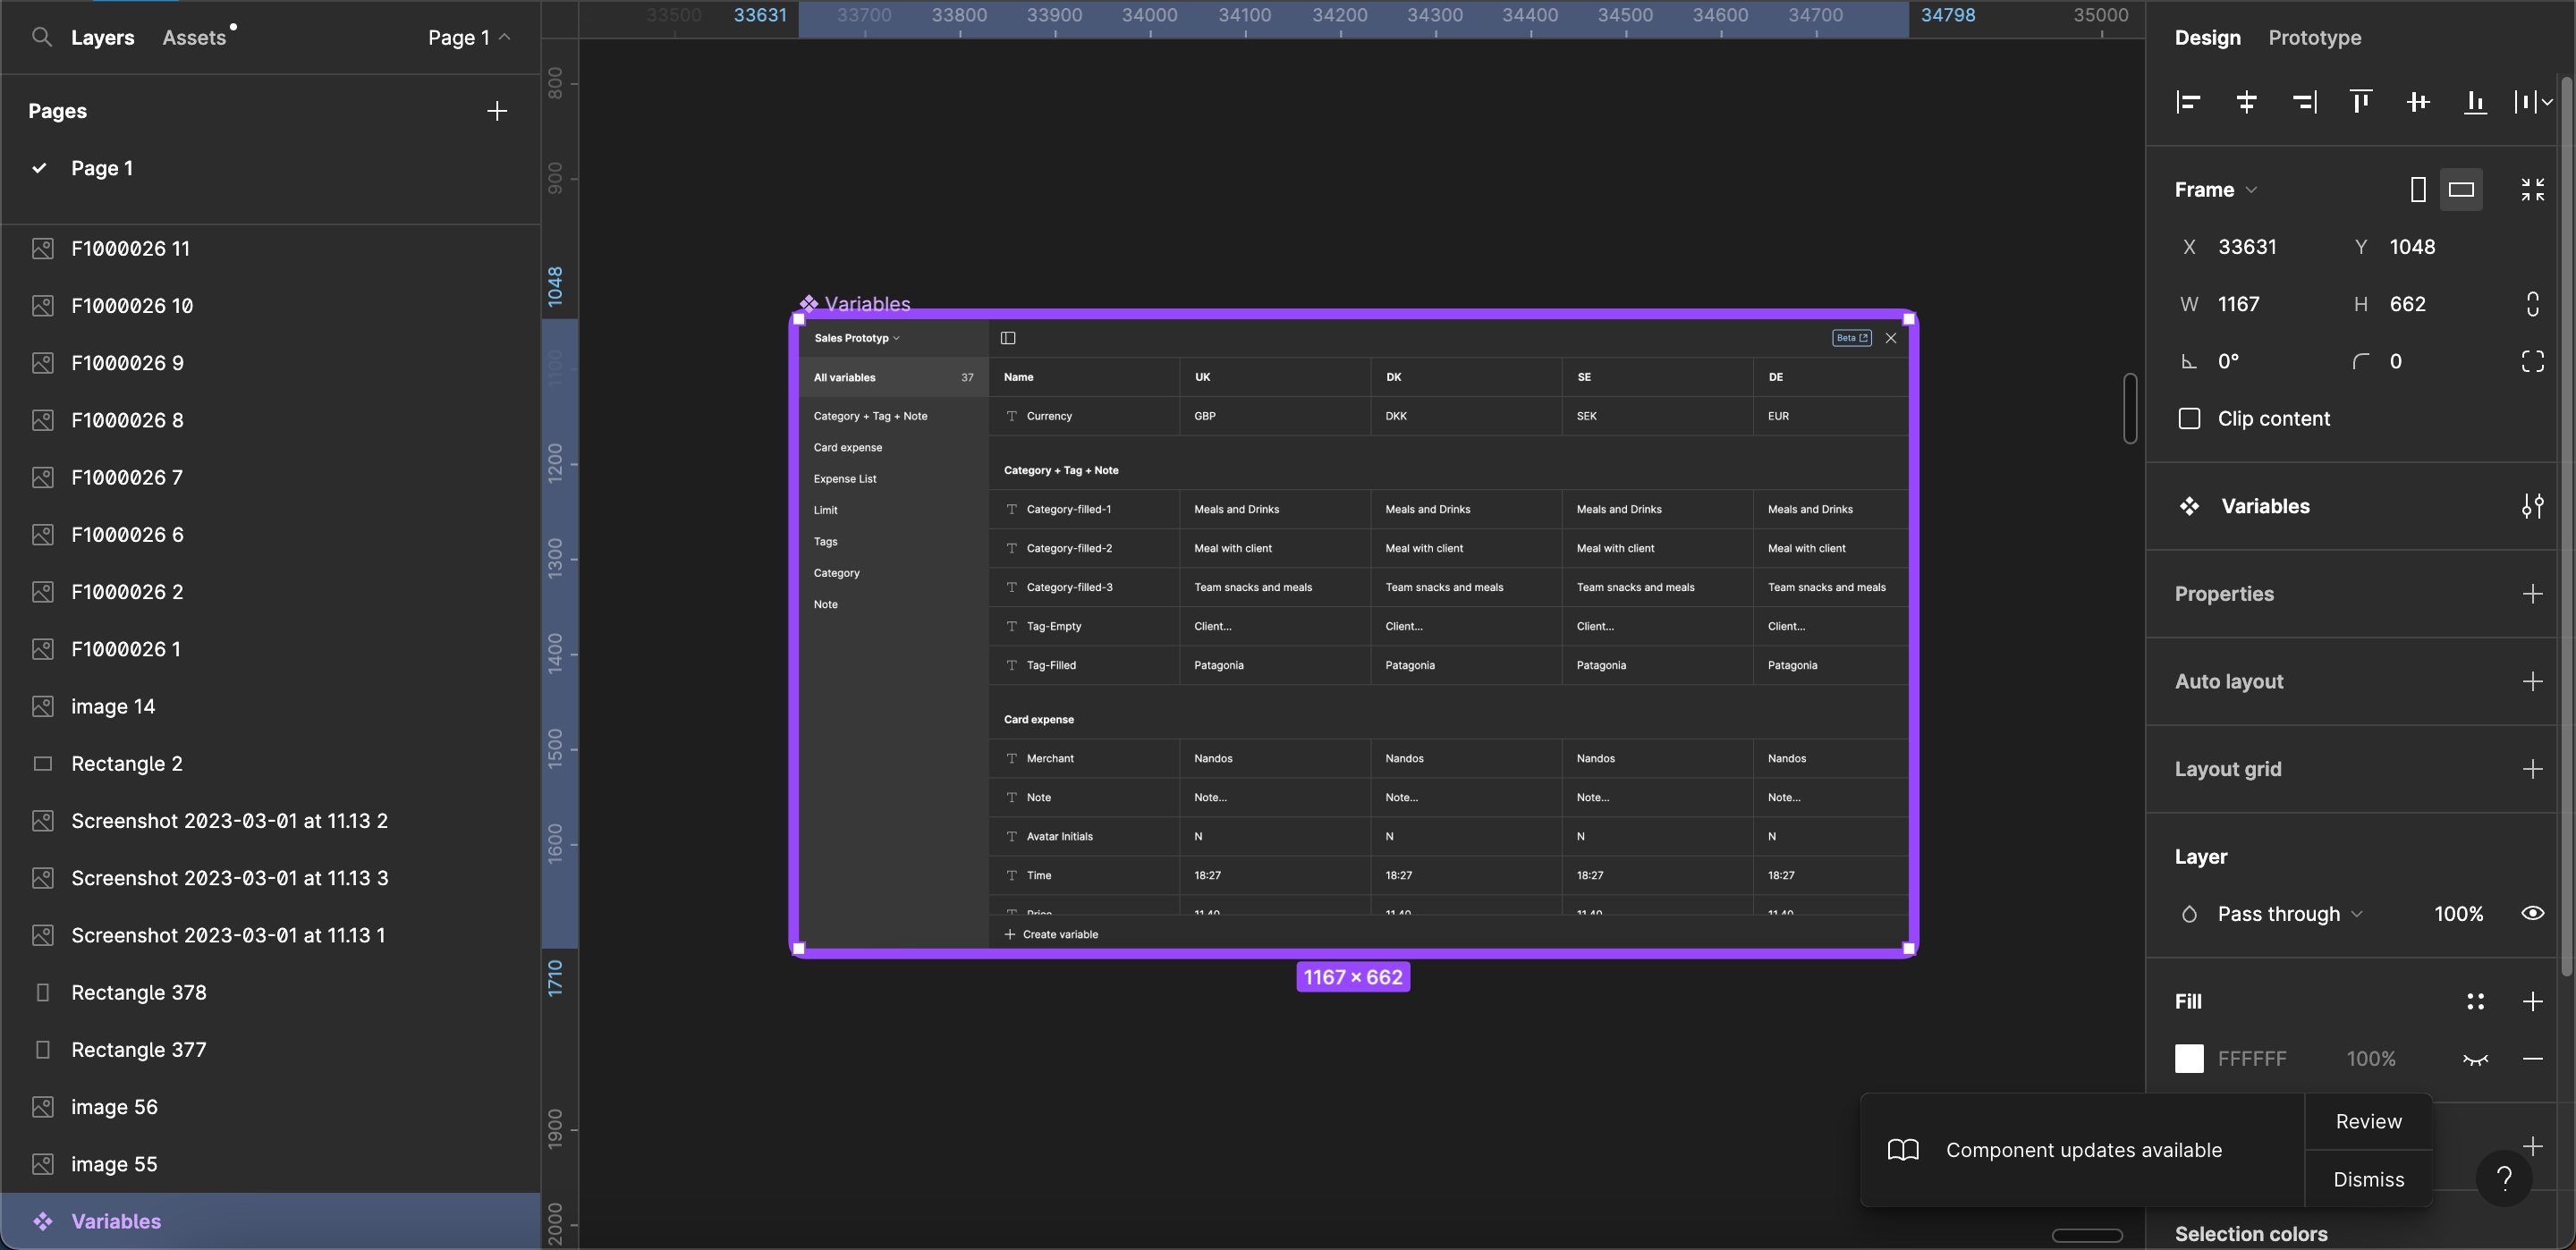
Task: Open fill styles four-dot icon
Action: pos(2475,1001)
